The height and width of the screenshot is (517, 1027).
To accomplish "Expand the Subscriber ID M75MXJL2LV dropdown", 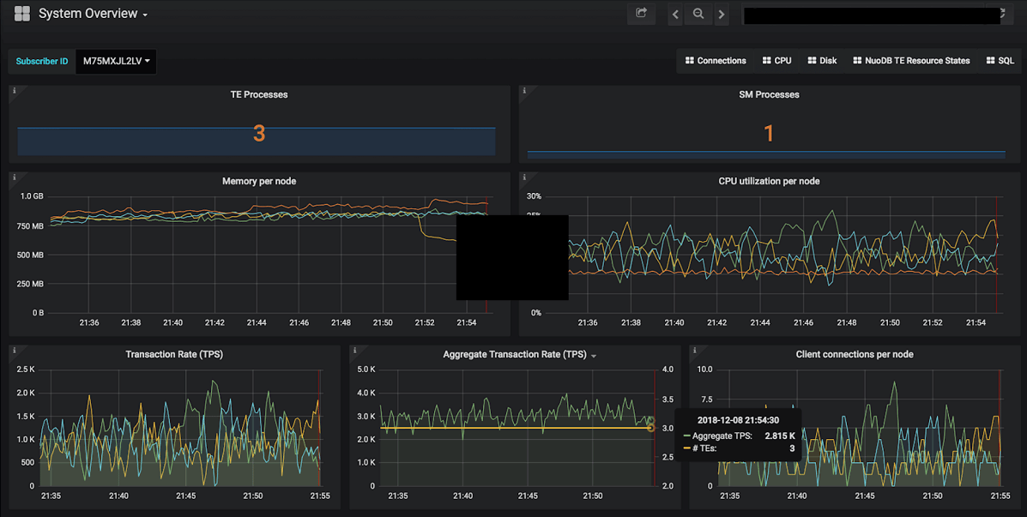I will pyautogui.click(x=116, y=61).
